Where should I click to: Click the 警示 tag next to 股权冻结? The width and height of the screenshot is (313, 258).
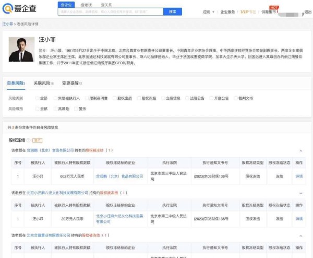pyautogui.click(x=38, y=140)
